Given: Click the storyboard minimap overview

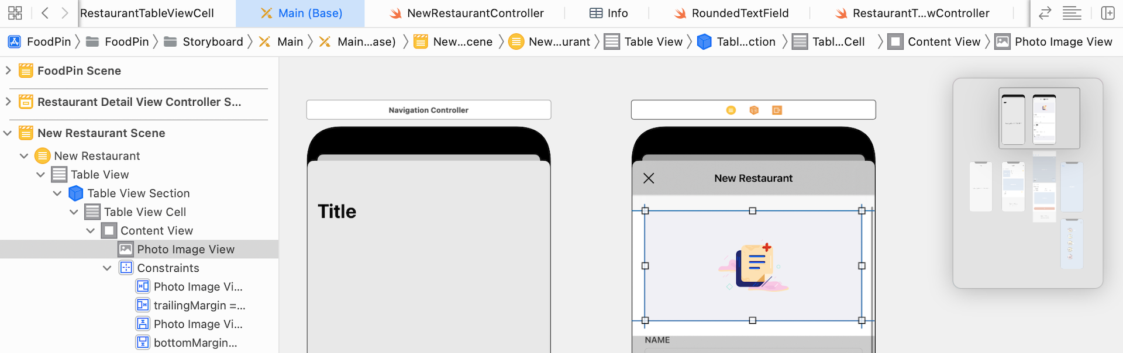Looking at the screenshot, I should [x=1028, y=183].
